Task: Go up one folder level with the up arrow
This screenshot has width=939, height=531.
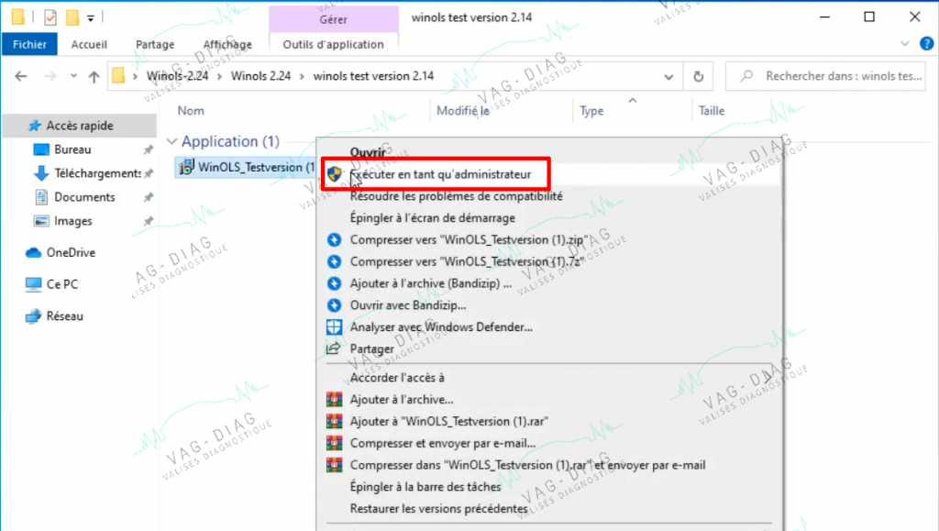Action: coord(94,77)
